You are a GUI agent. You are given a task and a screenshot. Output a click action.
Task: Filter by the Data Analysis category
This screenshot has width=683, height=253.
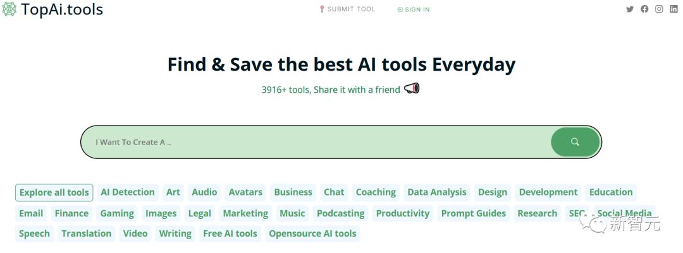[437, 192]
